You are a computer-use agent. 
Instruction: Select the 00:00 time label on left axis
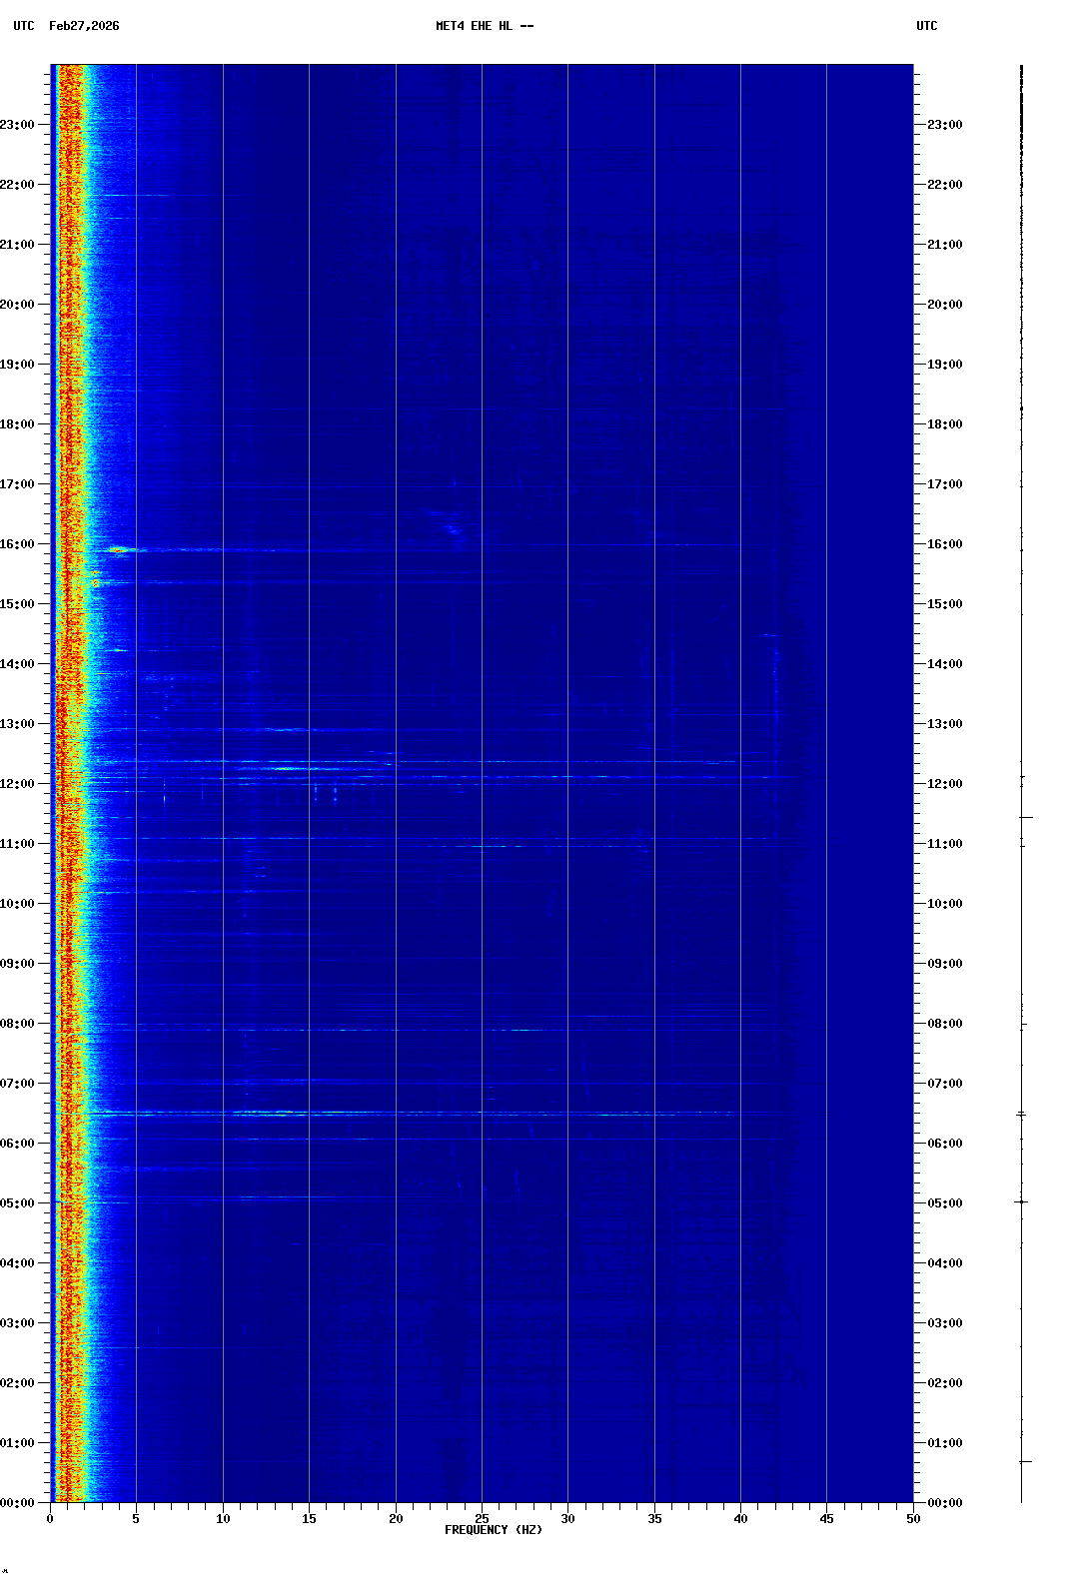tap(17, 1503)
